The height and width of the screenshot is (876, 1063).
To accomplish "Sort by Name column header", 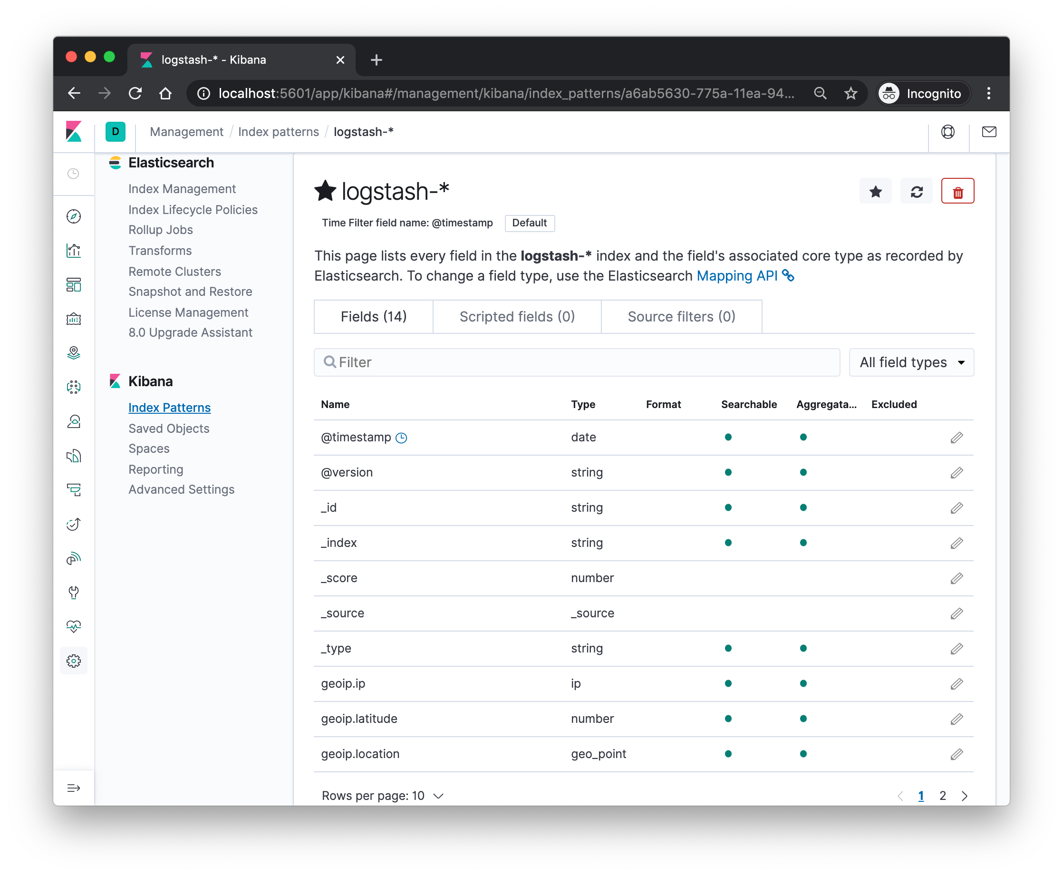I will pyautogui.click(x=336, y=404).
